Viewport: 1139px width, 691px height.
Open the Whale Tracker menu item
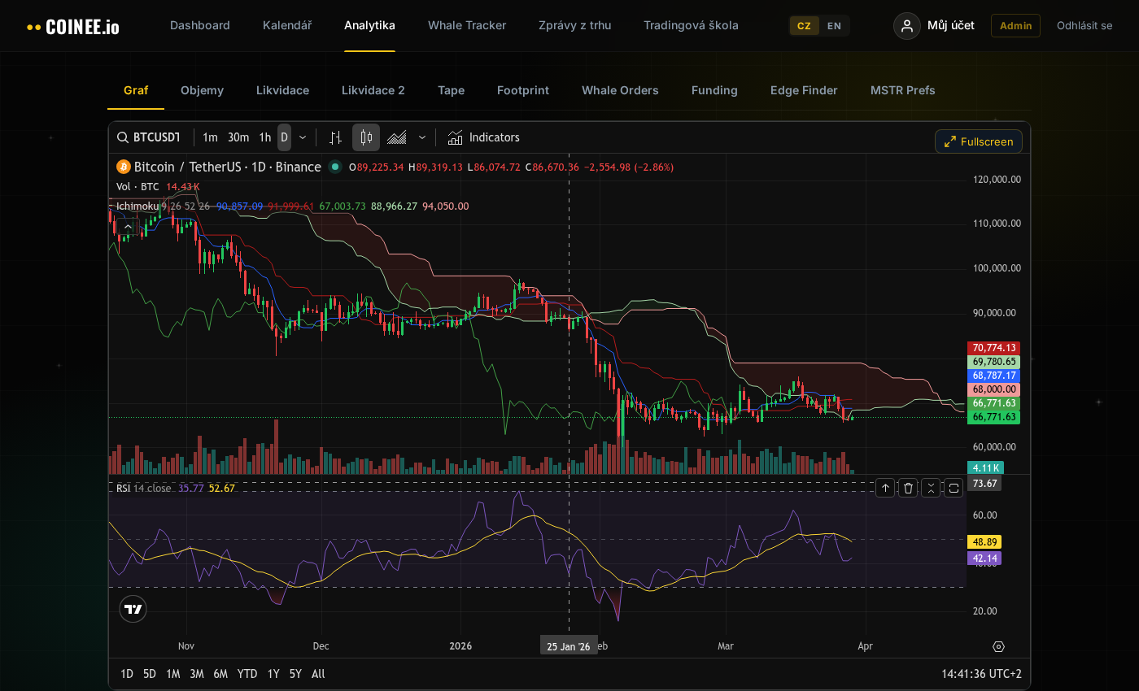[x=467, y=25]
